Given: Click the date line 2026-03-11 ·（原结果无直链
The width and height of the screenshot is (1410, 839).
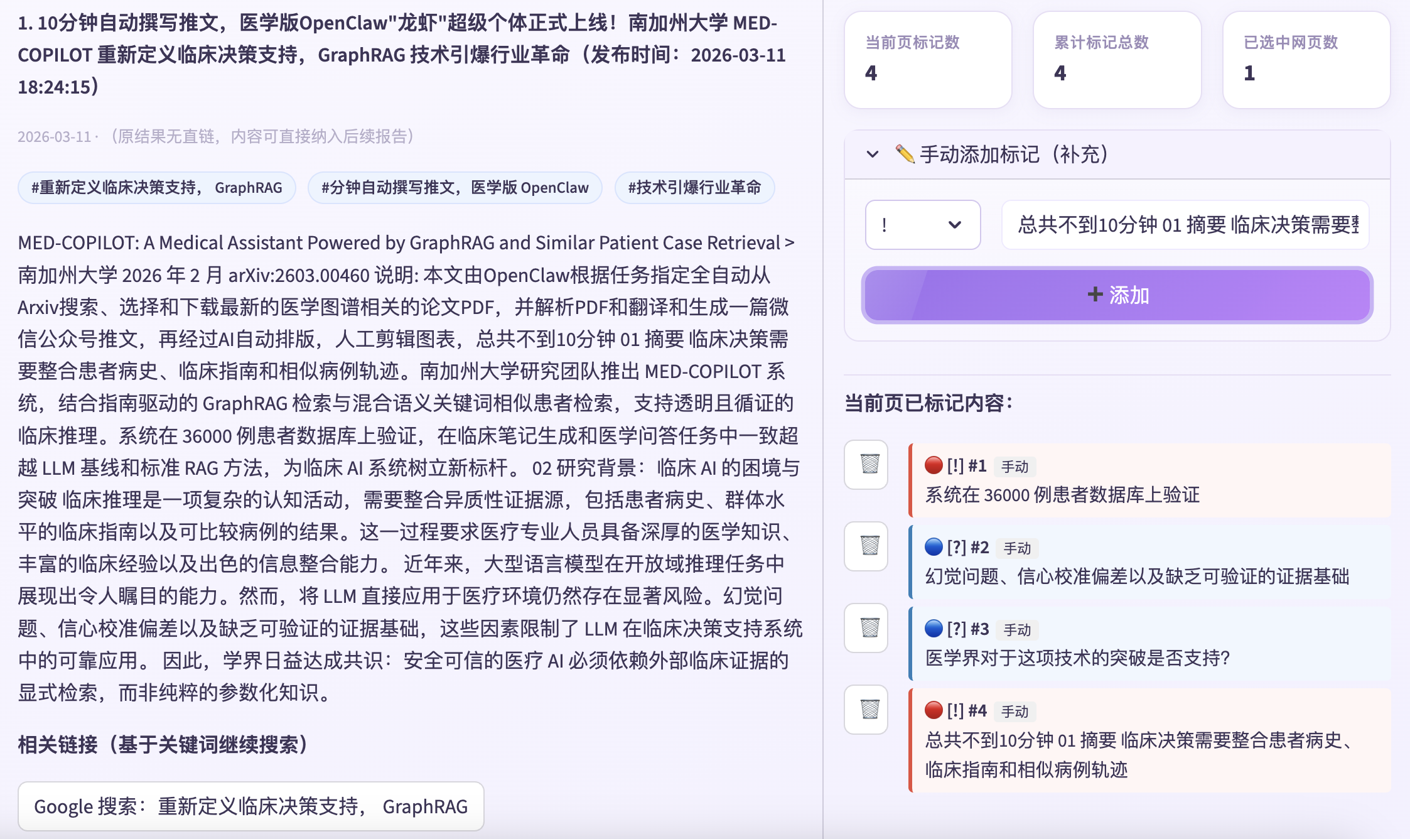Looking at the screenshot, I should (x=217, y=136).
